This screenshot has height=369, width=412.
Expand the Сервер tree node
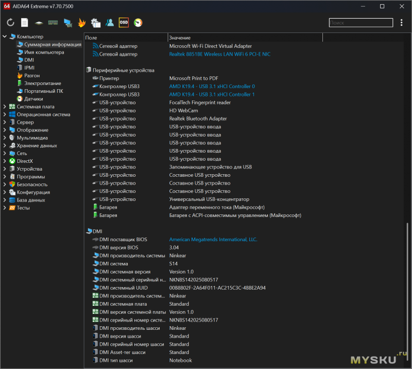(x=5, y=122)
